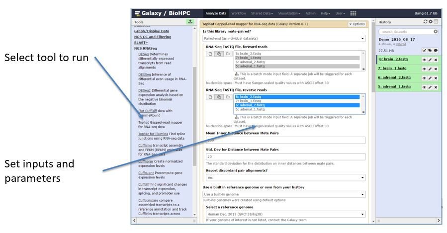This screenshot has width=447, height=233.
Task: Open NGS QC and Filtering section
Action: [153, 37]
